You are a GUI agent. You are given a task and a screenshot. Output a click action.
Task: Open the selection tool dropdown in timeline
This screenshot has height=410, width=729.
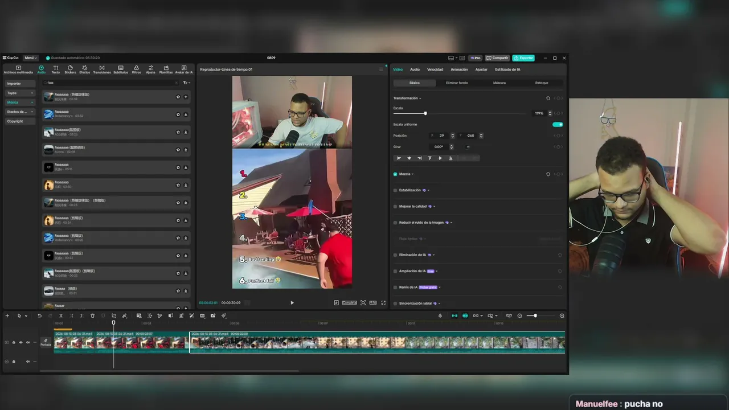(x=26, y=315)
